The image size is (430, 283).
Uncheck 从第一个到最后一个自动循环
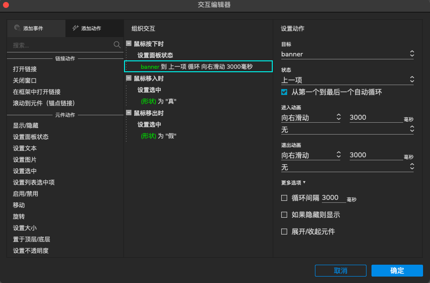[284, 92]
